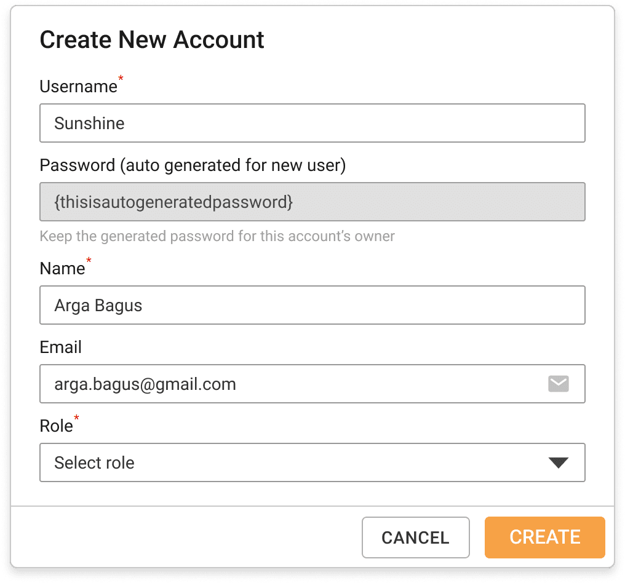Click the divider line above the buttons

click(x=312, y=506)
